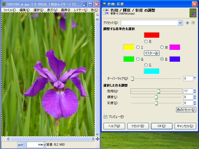Click the GIMP icon in image window title bar

4,4
